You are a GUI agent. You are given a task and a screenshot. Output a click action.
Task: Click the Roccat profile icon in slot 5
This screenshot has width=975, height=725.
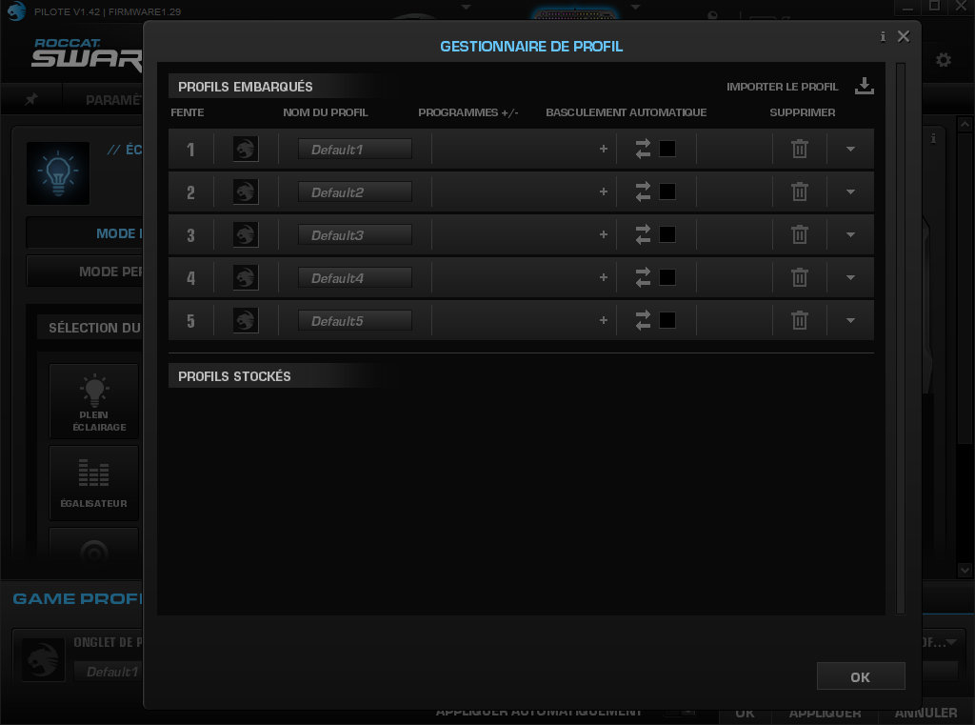[x=246, y=321]
